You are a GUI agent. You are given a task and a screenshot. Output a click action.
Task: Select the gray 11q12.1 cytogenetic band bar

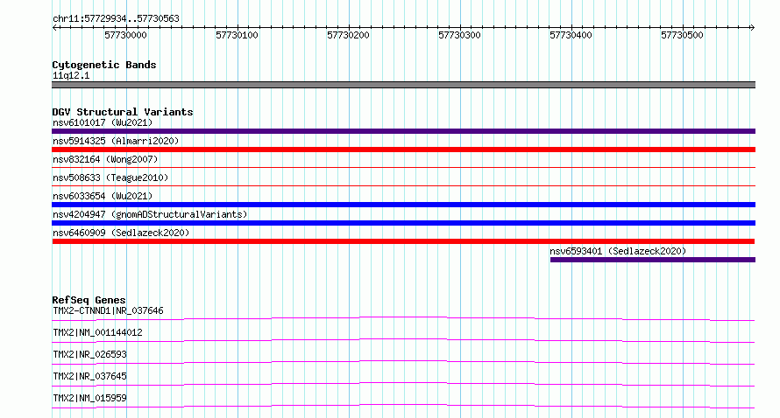tap(403, 85)
